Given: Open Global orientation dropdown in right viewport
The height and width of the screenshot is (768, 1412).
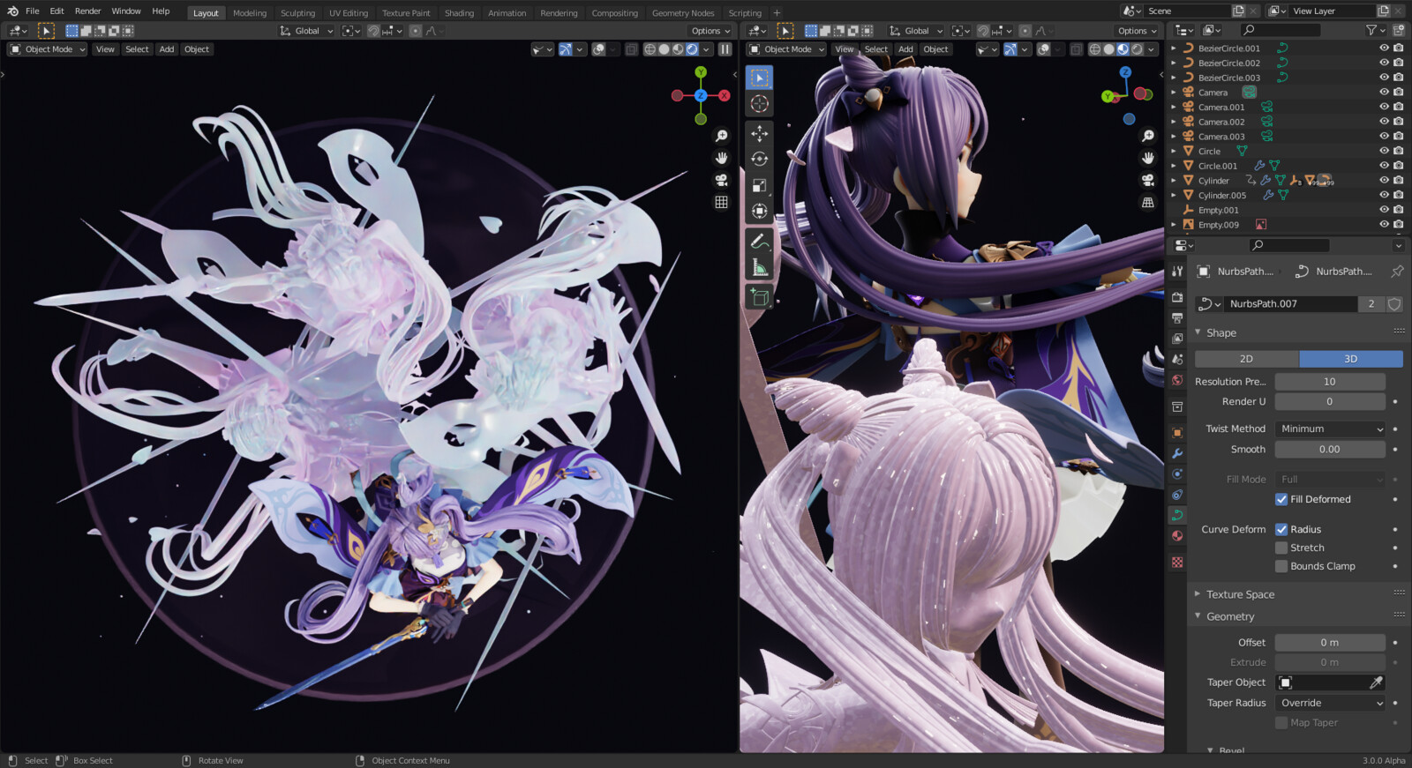Looking at the screenshot, I should (x=915, y=31).
